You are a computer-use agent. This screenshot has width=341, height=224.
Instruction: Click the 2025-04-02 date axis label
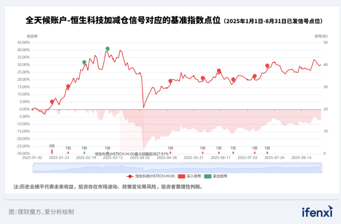tap(140, 158)
